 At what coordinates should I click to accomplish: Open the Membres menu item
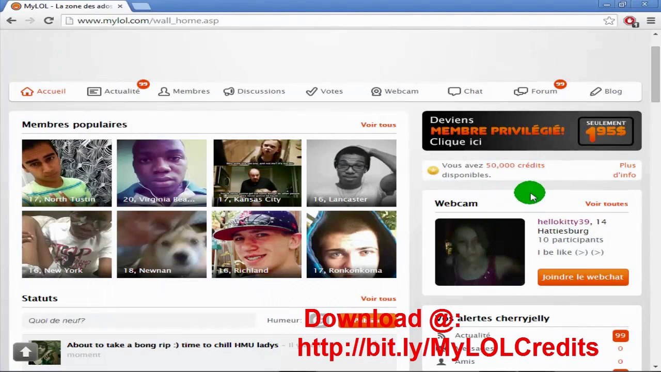[x=191, y=91]
